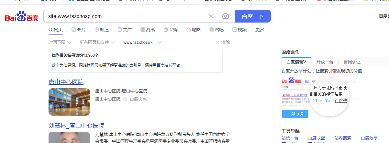The height and width of the screenshot is (143, 389).
Task: Click the Baidu logo
Action: pyautogui.click(x=22, y=16)
